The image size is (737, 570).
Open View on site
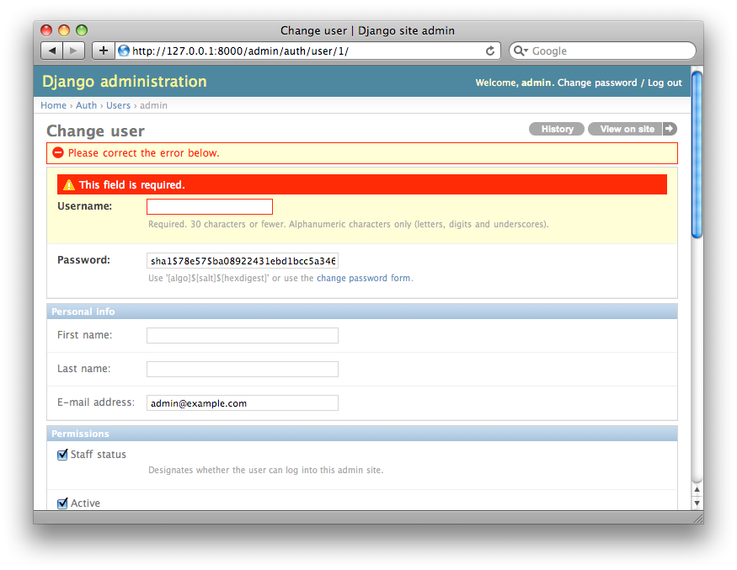pos(627,129)
